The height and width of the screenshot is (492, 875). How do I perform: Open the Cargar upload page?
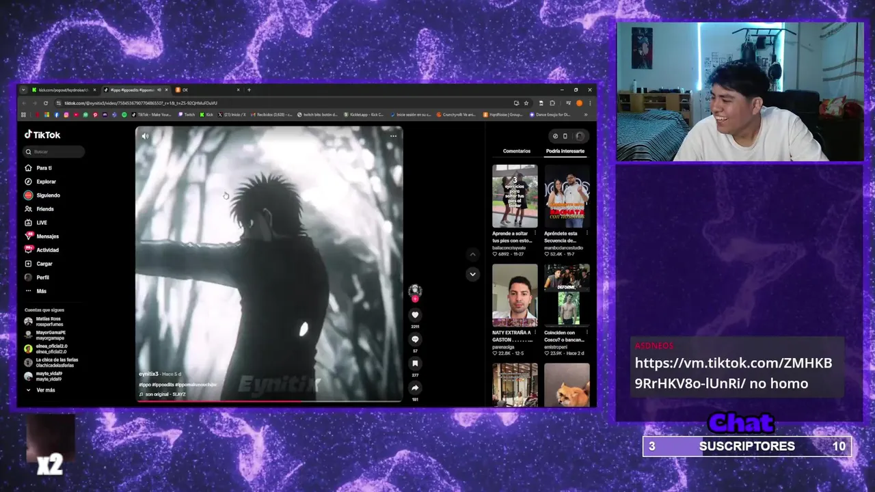click(39, 264)
